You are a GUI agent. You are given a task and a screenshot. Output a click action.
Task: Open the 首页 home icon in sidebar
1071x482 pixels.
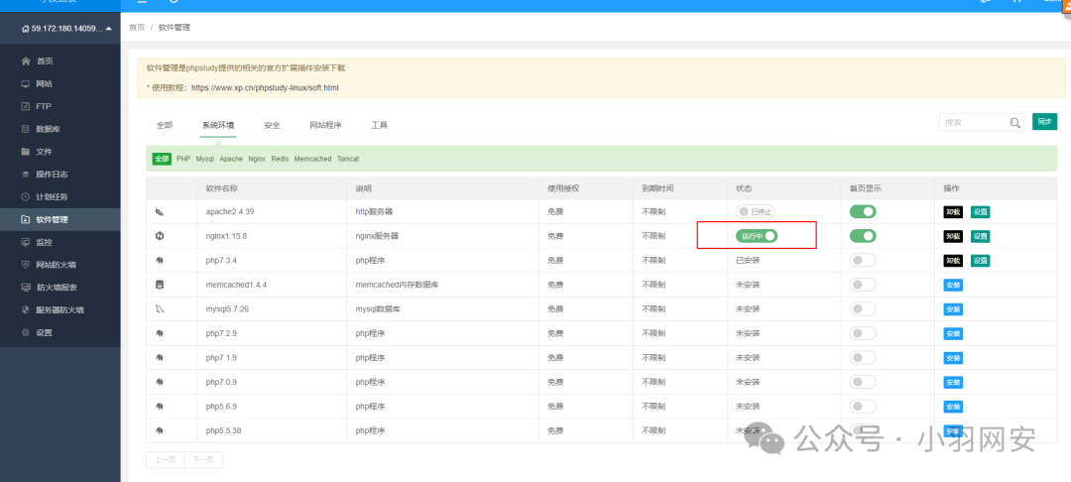[26, 60]
